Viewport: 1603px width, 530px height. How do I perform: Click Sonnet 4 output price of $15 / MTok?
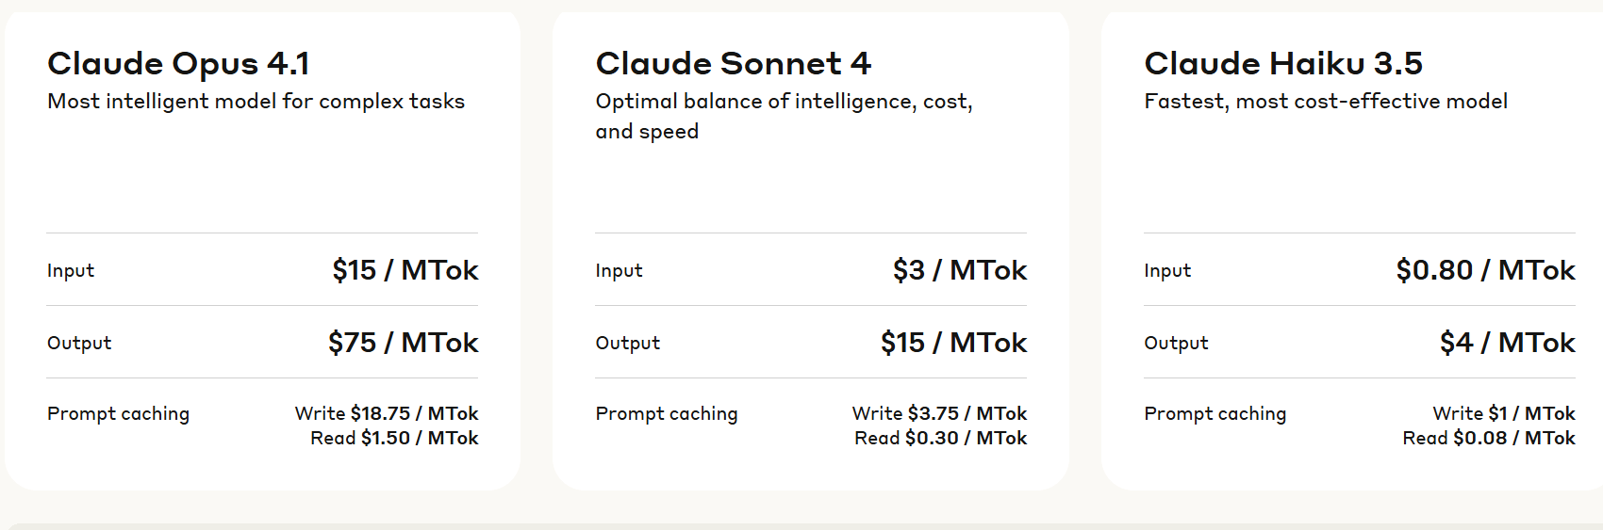pos(953,343)
